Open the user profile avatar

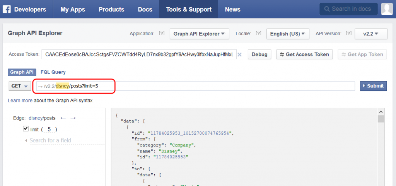point(387,9)
